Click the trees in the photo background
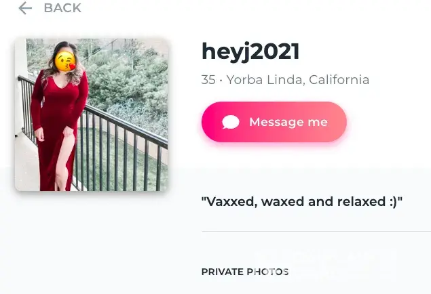Image resolution: width=431 pixels, height=294 pixels. pos(126,77)
